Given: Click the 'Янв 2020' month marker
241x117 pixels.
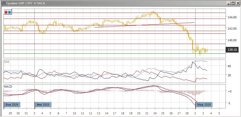Looking at the screenshot, I should point(12,105).
